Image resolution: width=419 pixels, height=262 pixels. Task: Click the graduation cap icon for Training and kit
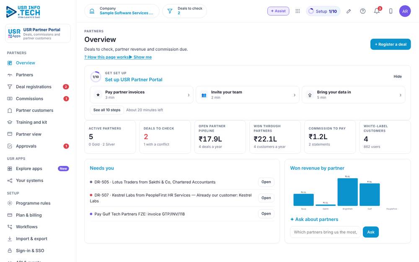[10, 122]
